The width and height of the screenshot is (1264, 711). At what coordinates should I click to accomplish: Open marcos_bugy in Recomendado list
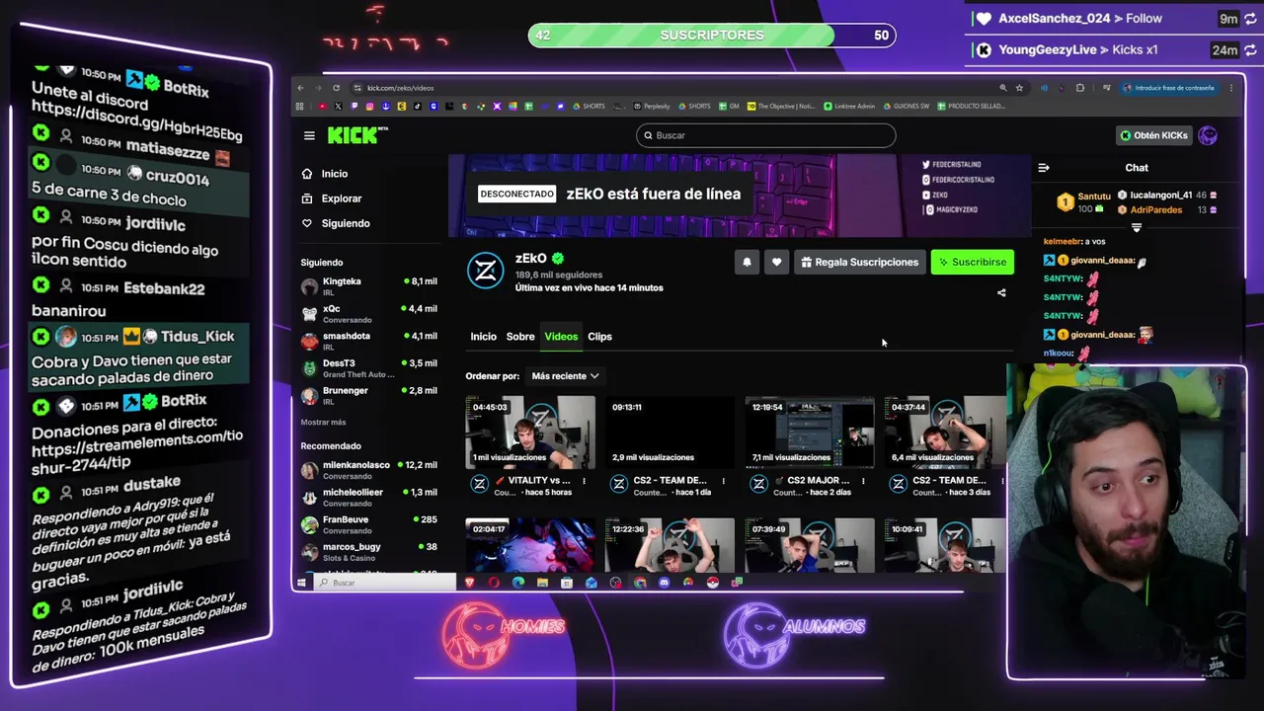[368, 551]
